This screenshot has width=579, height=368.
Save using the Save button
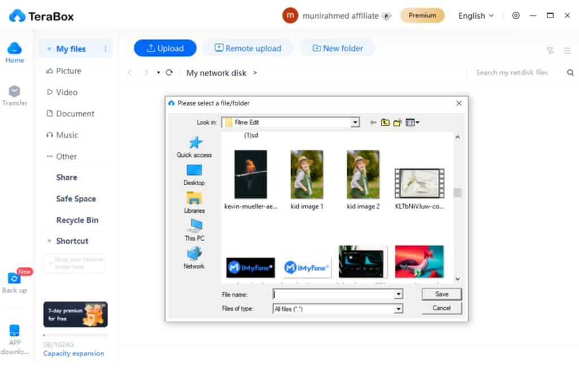coord(442,294)
